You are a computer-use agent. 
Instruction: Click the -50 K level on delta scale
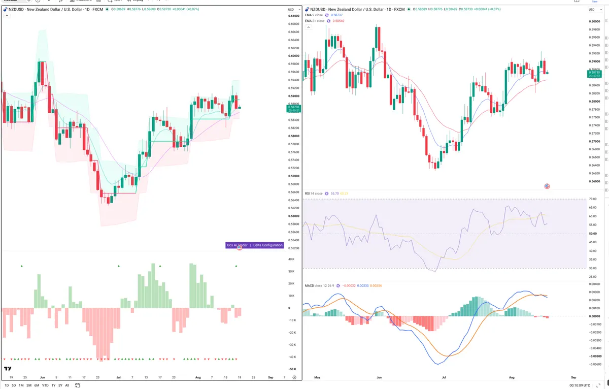click(291, 369)
